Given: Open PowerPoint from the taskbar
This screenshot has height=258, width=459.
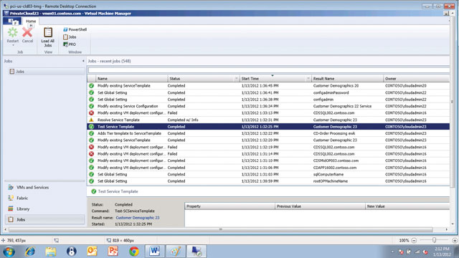Looking at the screenshot, I should (x=113, y=252).
